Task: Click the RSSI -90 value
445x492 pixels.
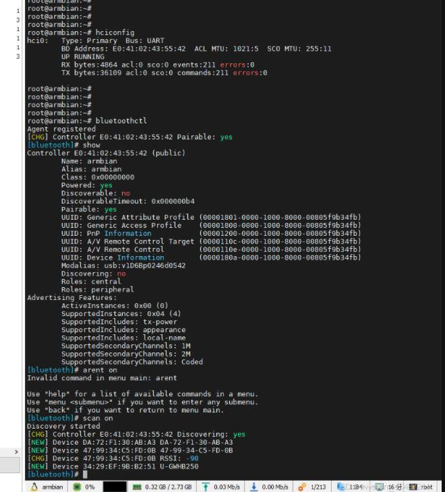Action: 192,458
